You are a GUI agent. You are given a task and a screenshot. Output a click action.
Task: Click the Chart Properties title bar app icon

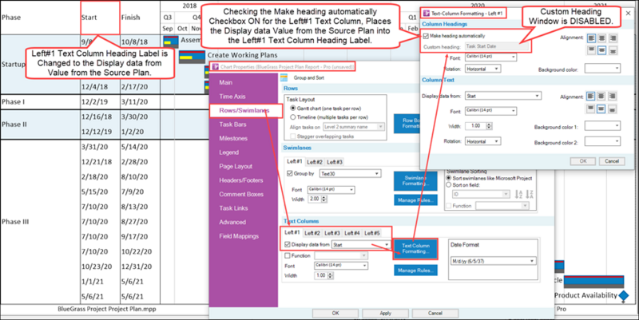[x=216, y=66]
